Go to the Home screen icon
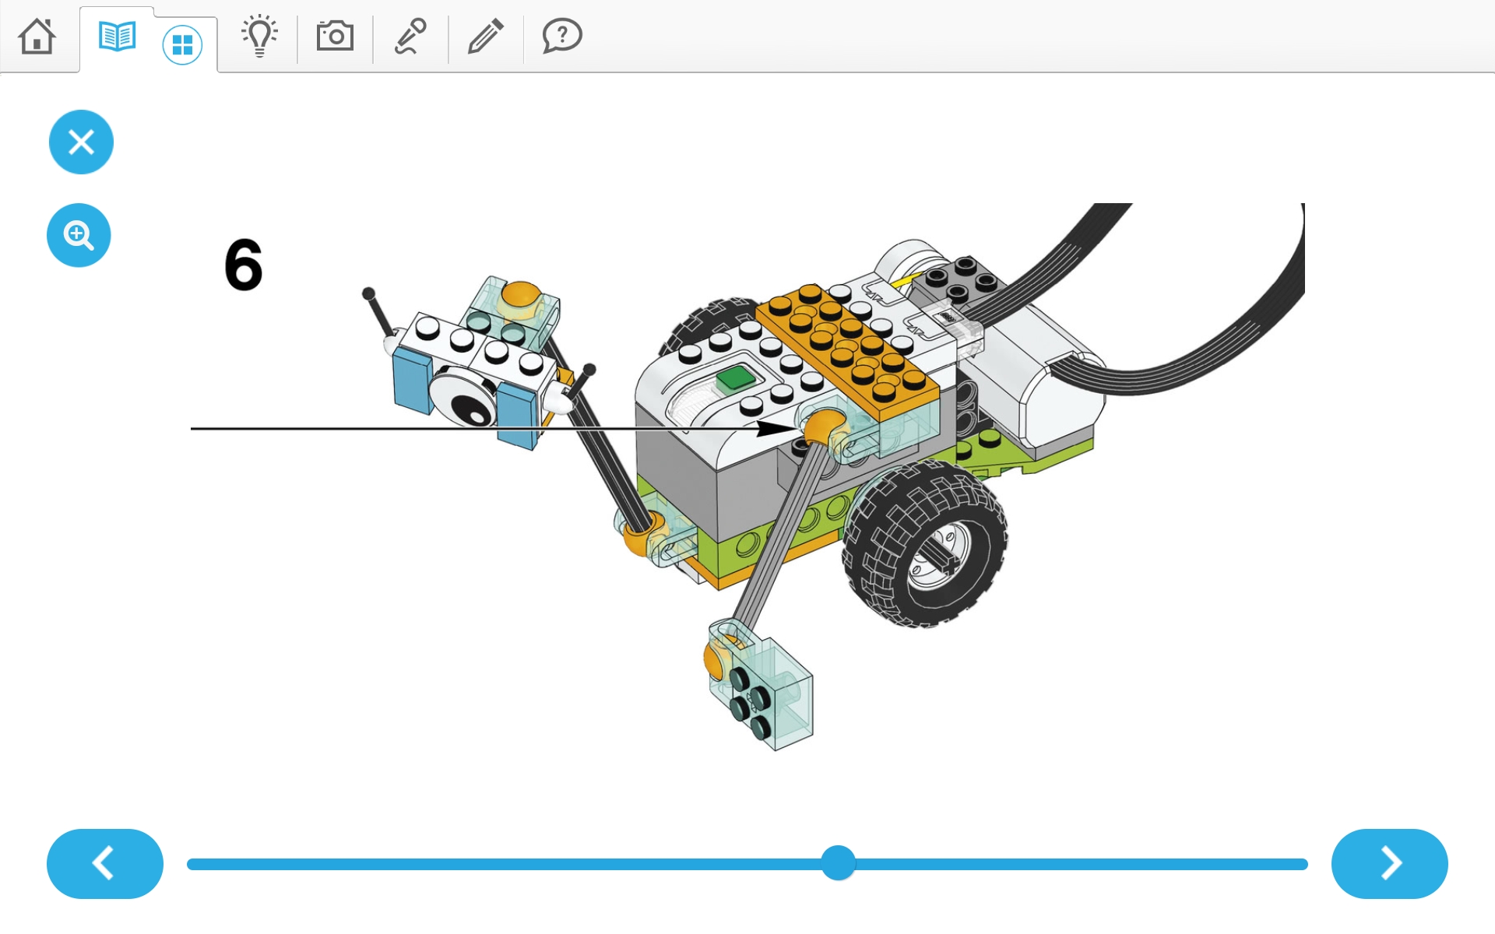 [x=37, y=36]
